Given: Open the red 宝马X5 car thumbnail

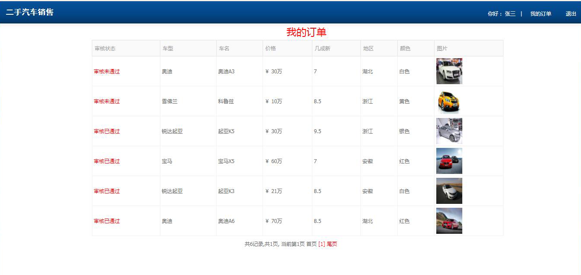Looking at the screenshot, I should point(449,161).
